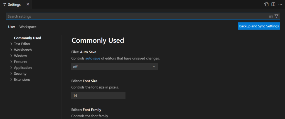Select Commonly Used in settings tree

[x=28, y=38]
